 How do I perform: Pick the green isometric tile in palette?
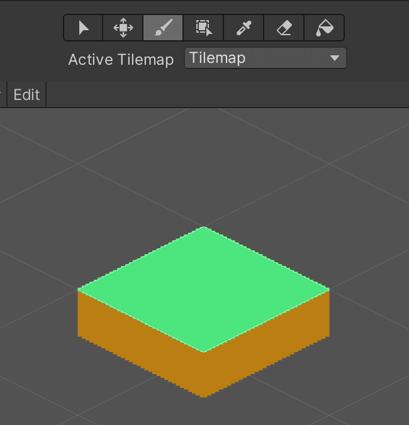coord(203,312)
